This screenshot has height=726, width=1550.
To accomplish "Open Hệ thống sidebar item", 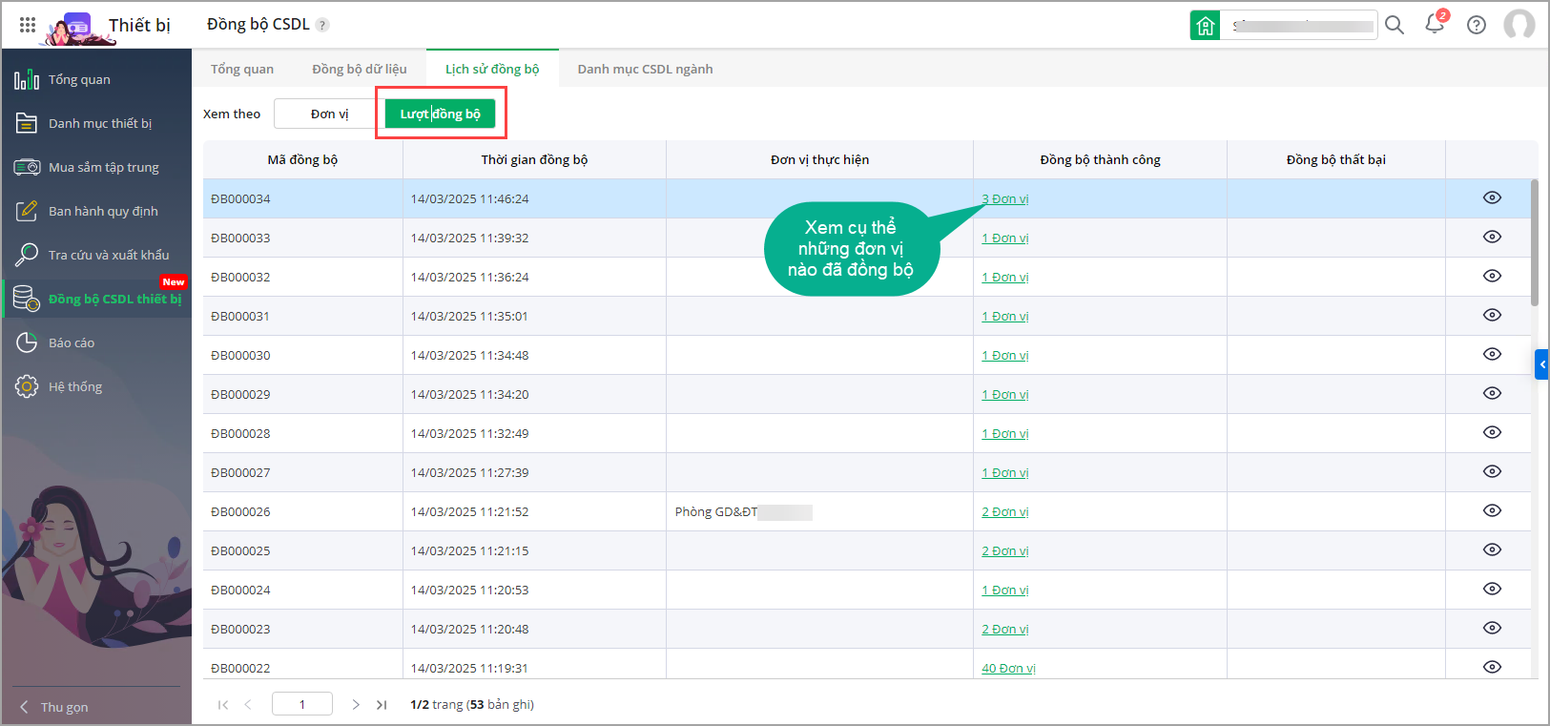I will tap(96, 386).
